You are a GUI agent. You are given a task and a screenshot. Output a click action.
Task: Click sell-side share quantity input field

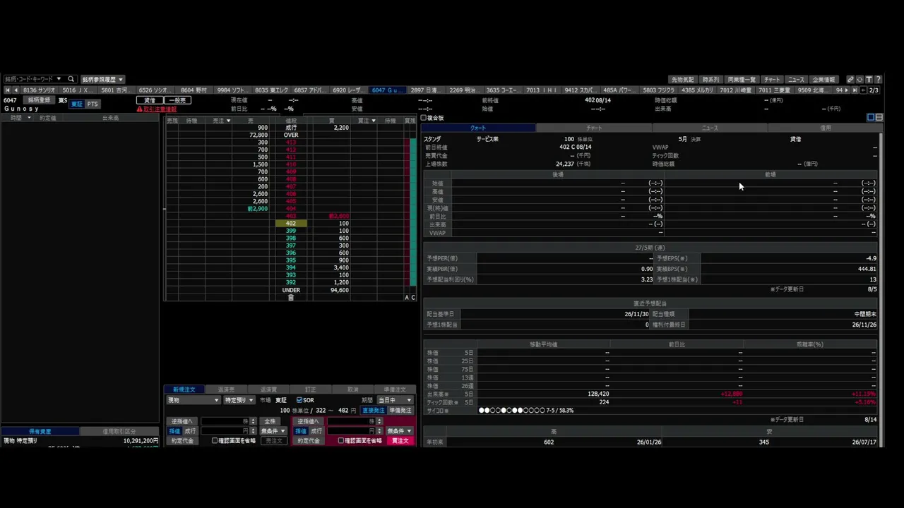click(x=225, y=421)
